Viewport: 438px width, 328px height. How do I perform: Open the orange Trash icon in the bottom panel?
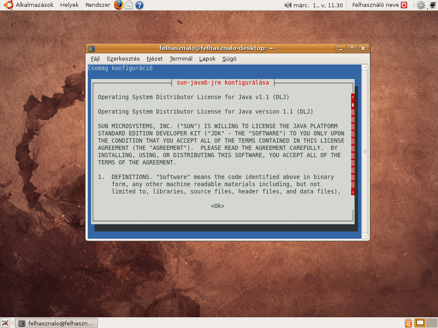point(408,323)
